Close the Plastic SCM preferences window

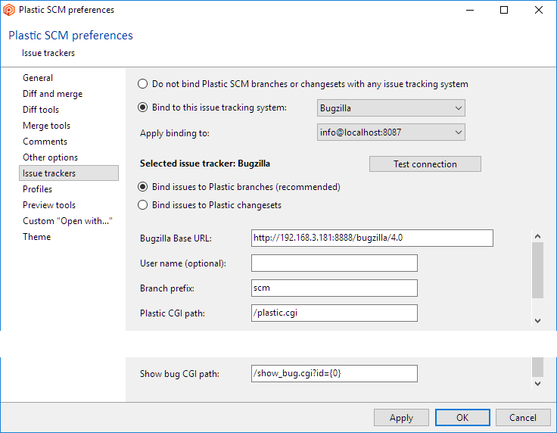pyautogui.click(x=539, y=10)
